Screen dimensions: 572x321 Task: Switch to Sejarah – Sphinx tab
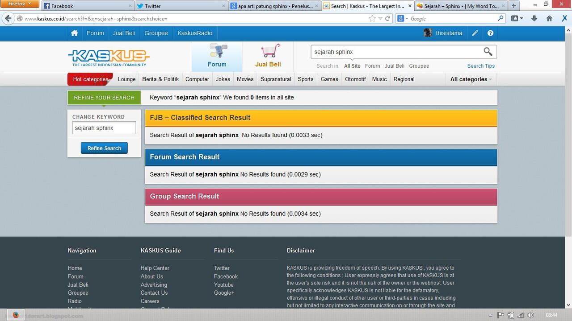460,6
